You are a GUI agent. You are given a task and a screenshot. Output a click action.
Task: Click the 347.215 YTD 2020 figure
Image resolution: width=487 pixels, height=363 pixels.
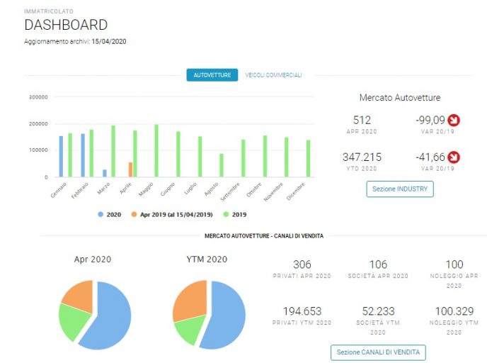(x=362, y=157)
